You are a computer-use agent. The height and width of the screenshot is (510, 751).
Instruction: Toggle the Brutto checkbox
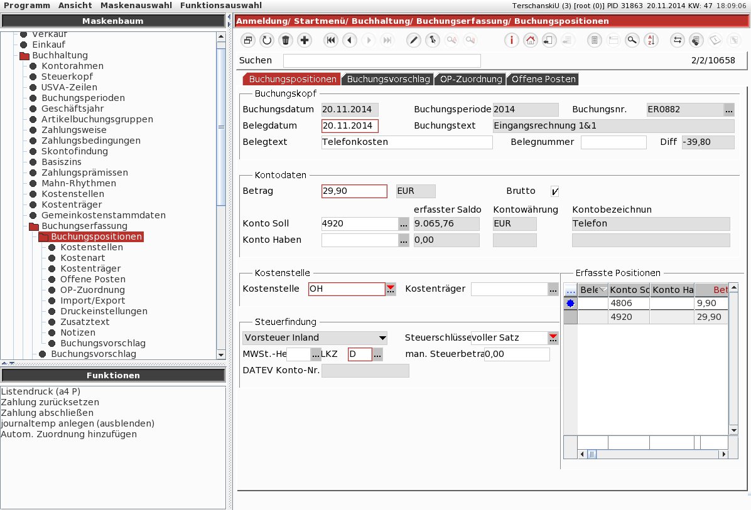(x=554, y=191)
